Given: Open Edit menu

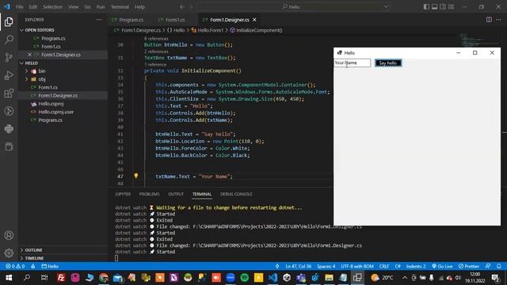Looking at the screenshot, I should point(32,7).
